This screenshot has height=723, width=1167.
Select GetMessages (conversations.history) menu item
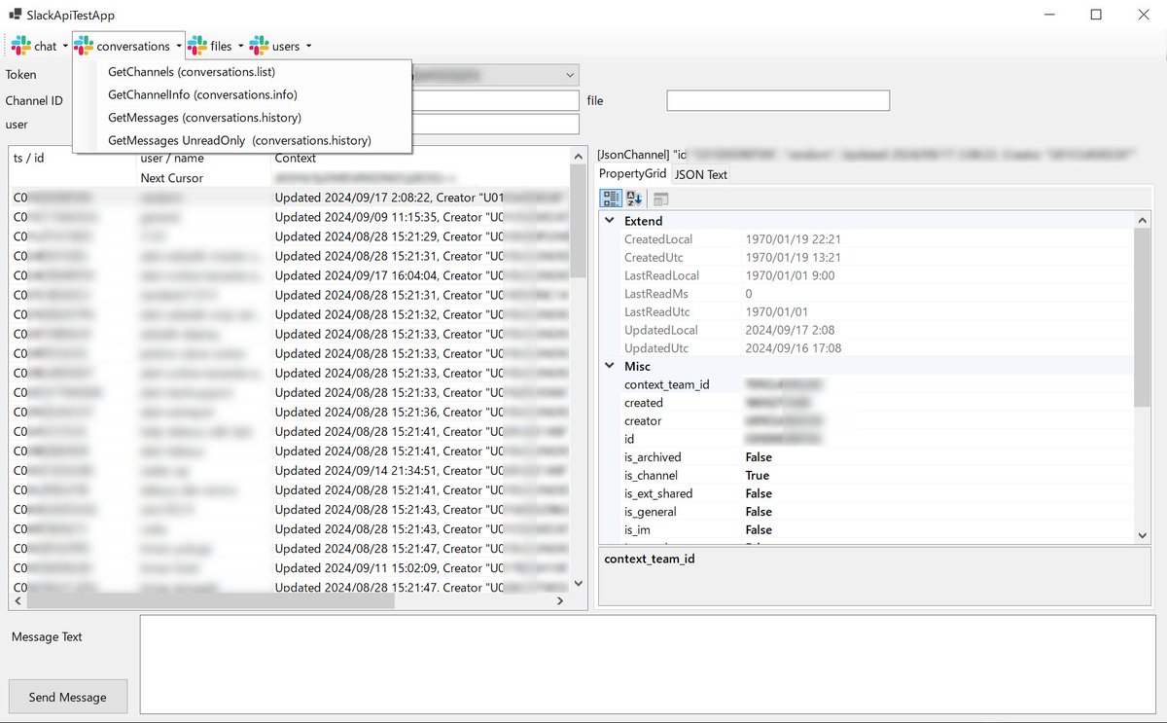(242, 118)
